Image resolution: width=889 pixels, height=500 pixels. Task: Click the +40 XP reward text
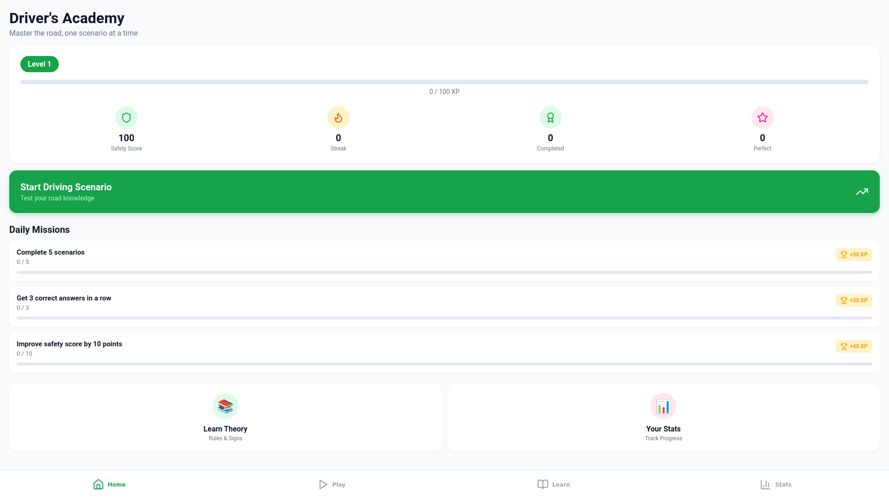[858, 346]
